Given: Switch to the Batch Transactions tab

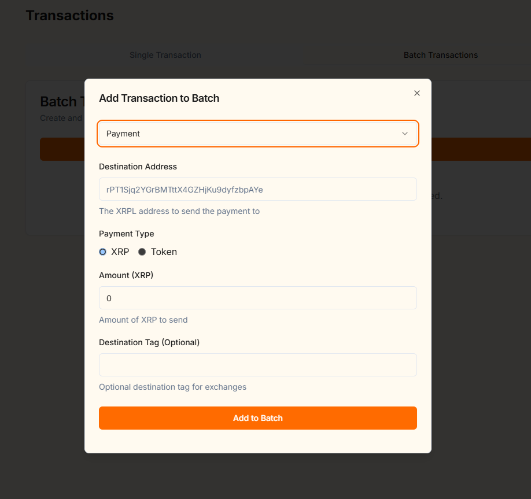Looking at the screenshot, I should 441,55.
